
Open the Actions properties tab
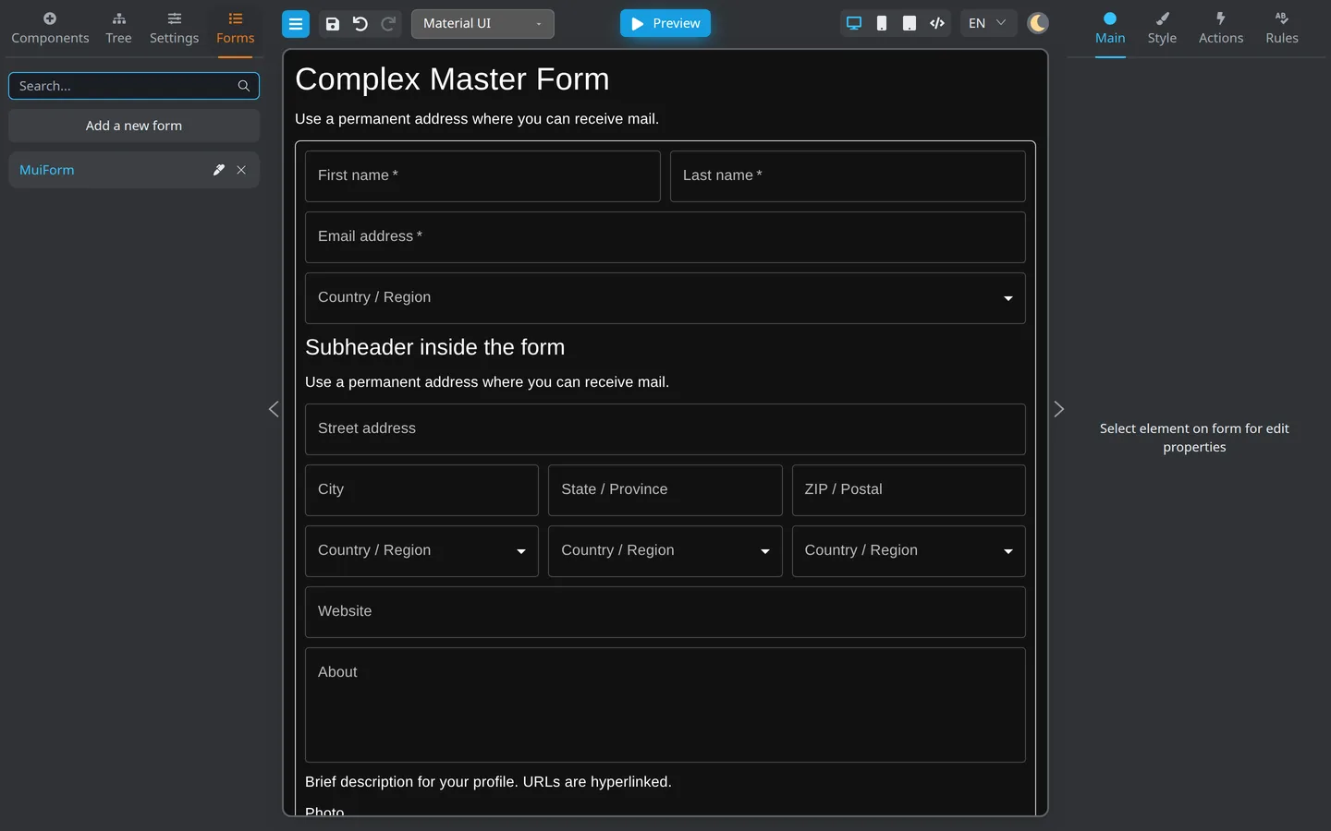pos(1221,29)
